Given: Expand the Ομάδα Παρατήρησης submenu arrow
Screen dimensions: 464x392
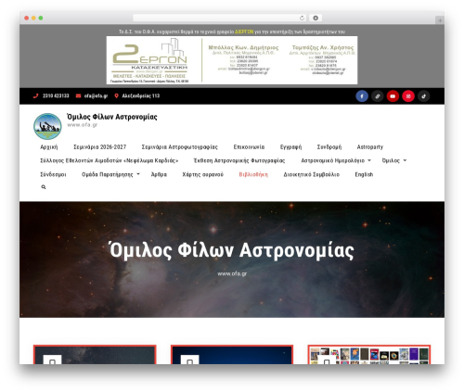Looking at the screenshot, I should point(138,174).
